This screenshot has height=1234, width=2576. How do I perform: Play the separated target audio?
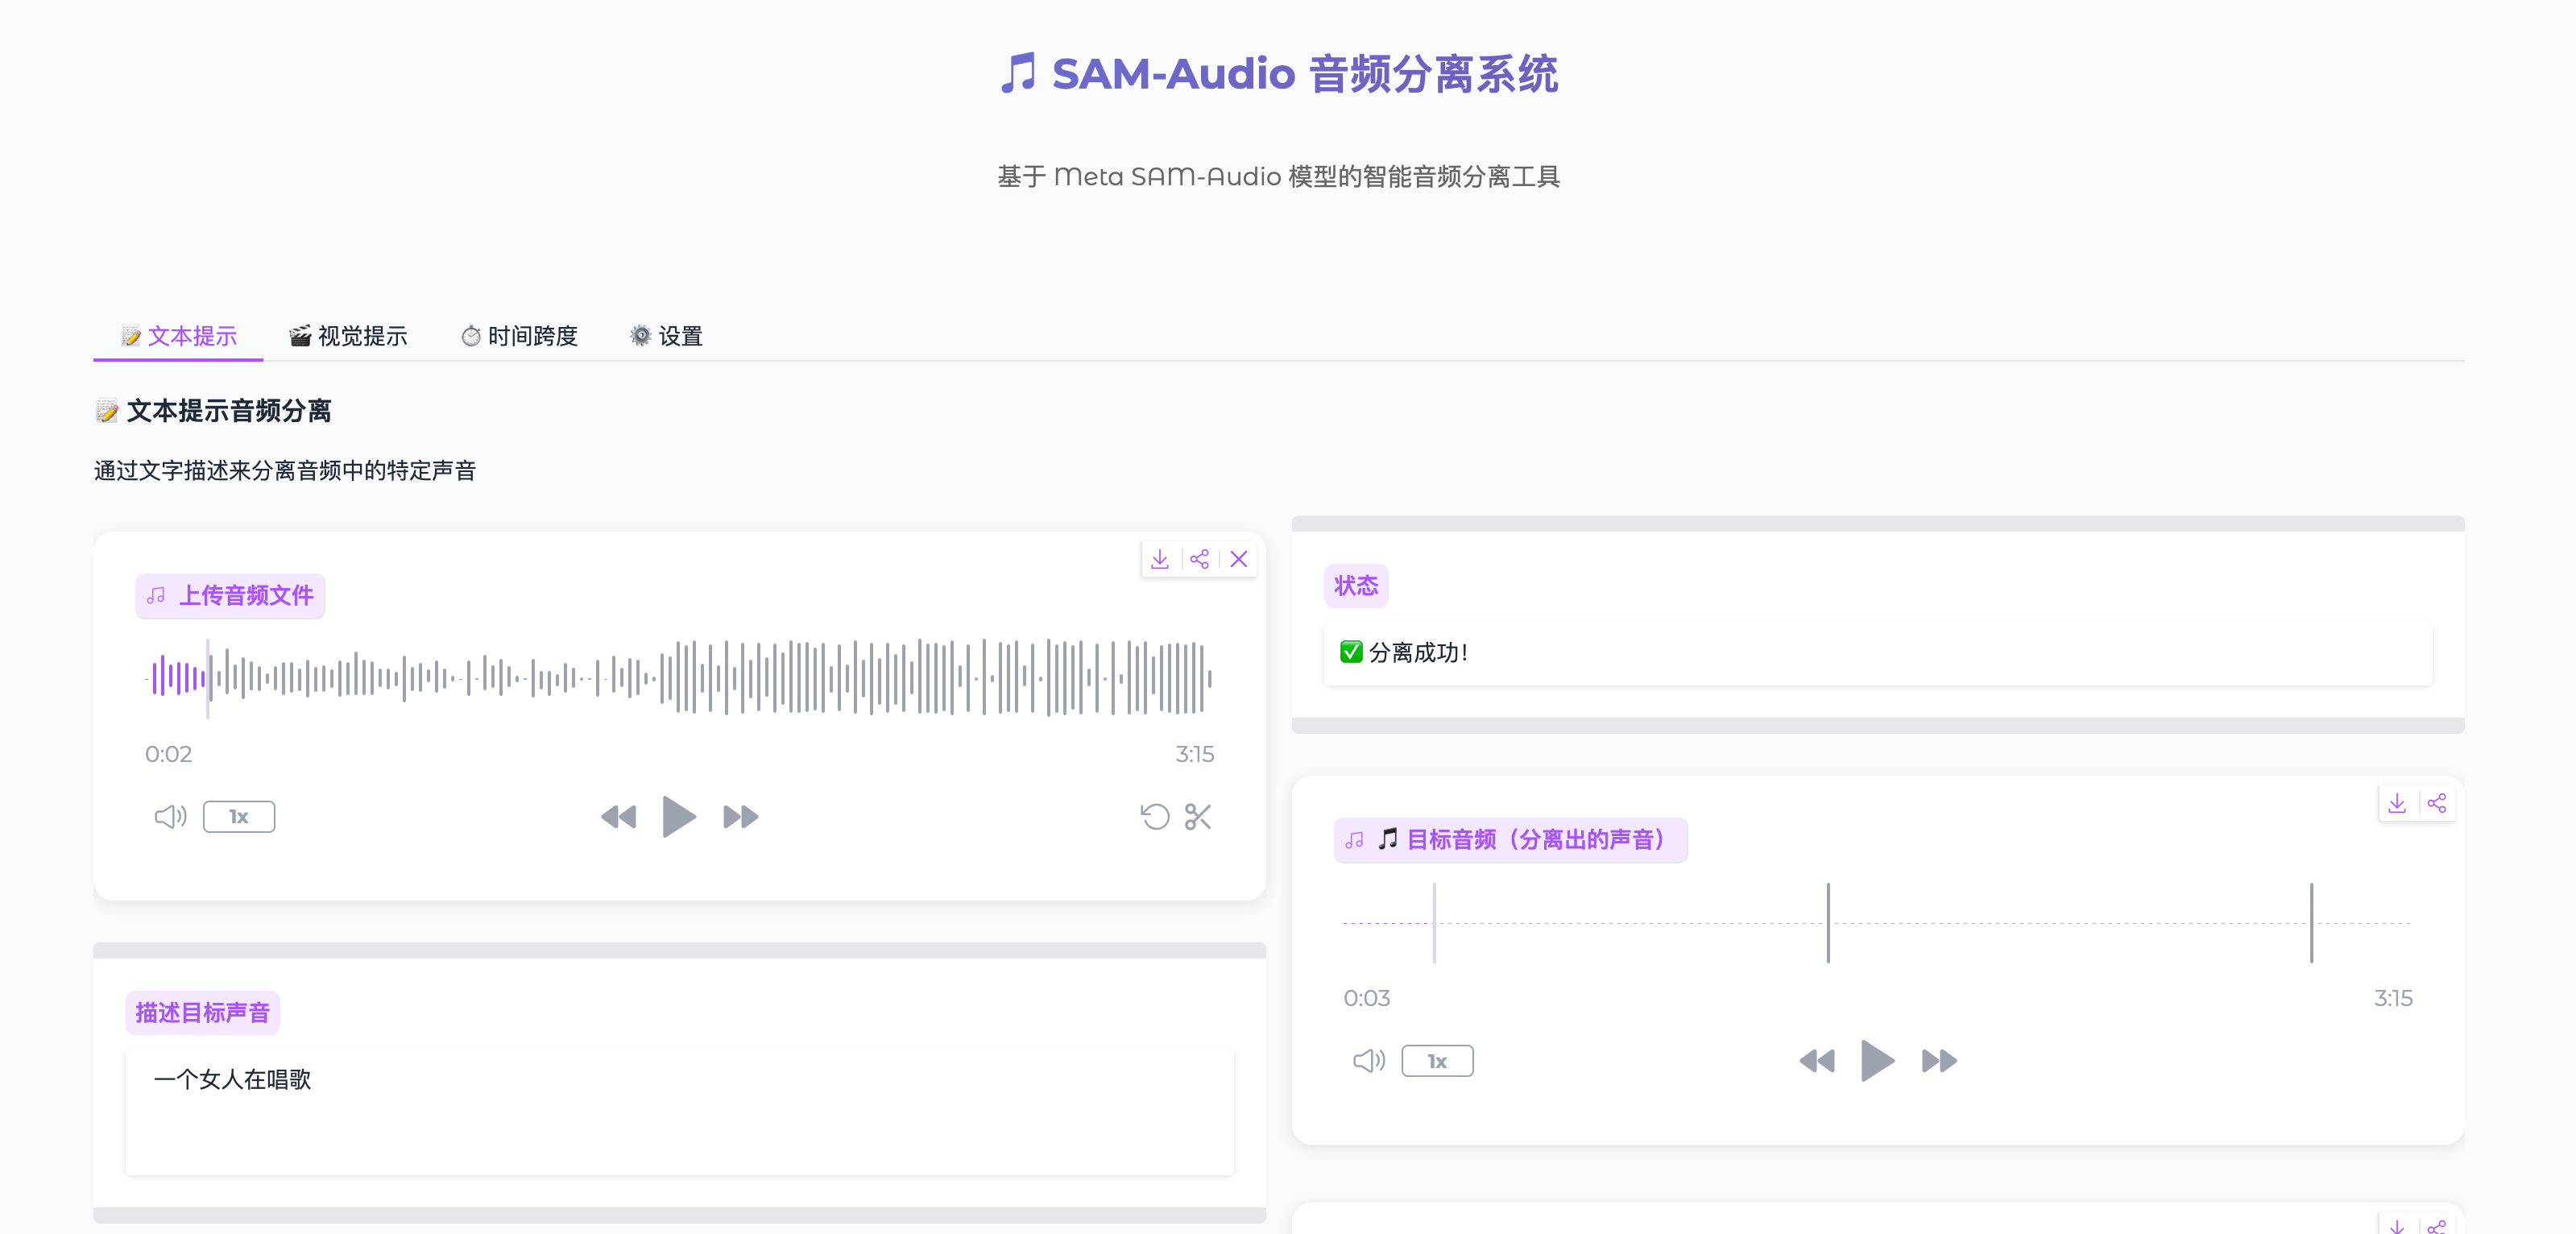(1877, 1061)
